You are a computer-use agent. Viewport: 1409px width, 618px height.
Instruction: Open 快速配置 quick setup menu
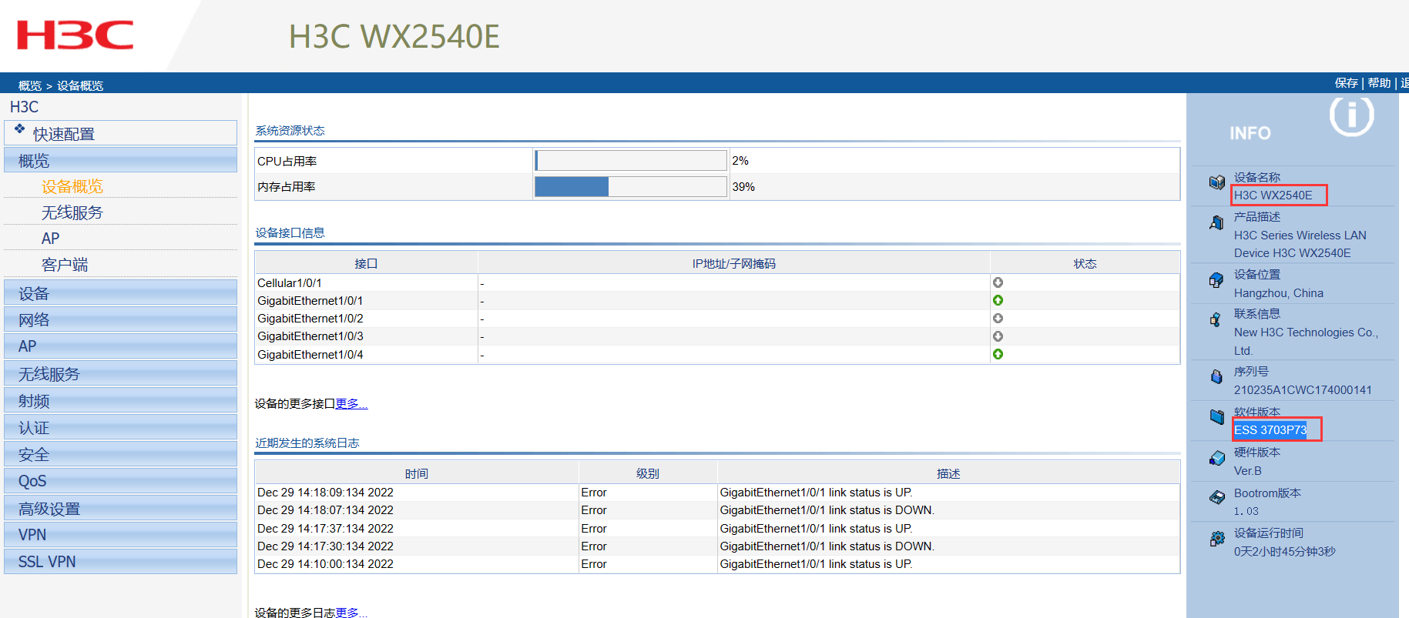[x=120, y=133]
